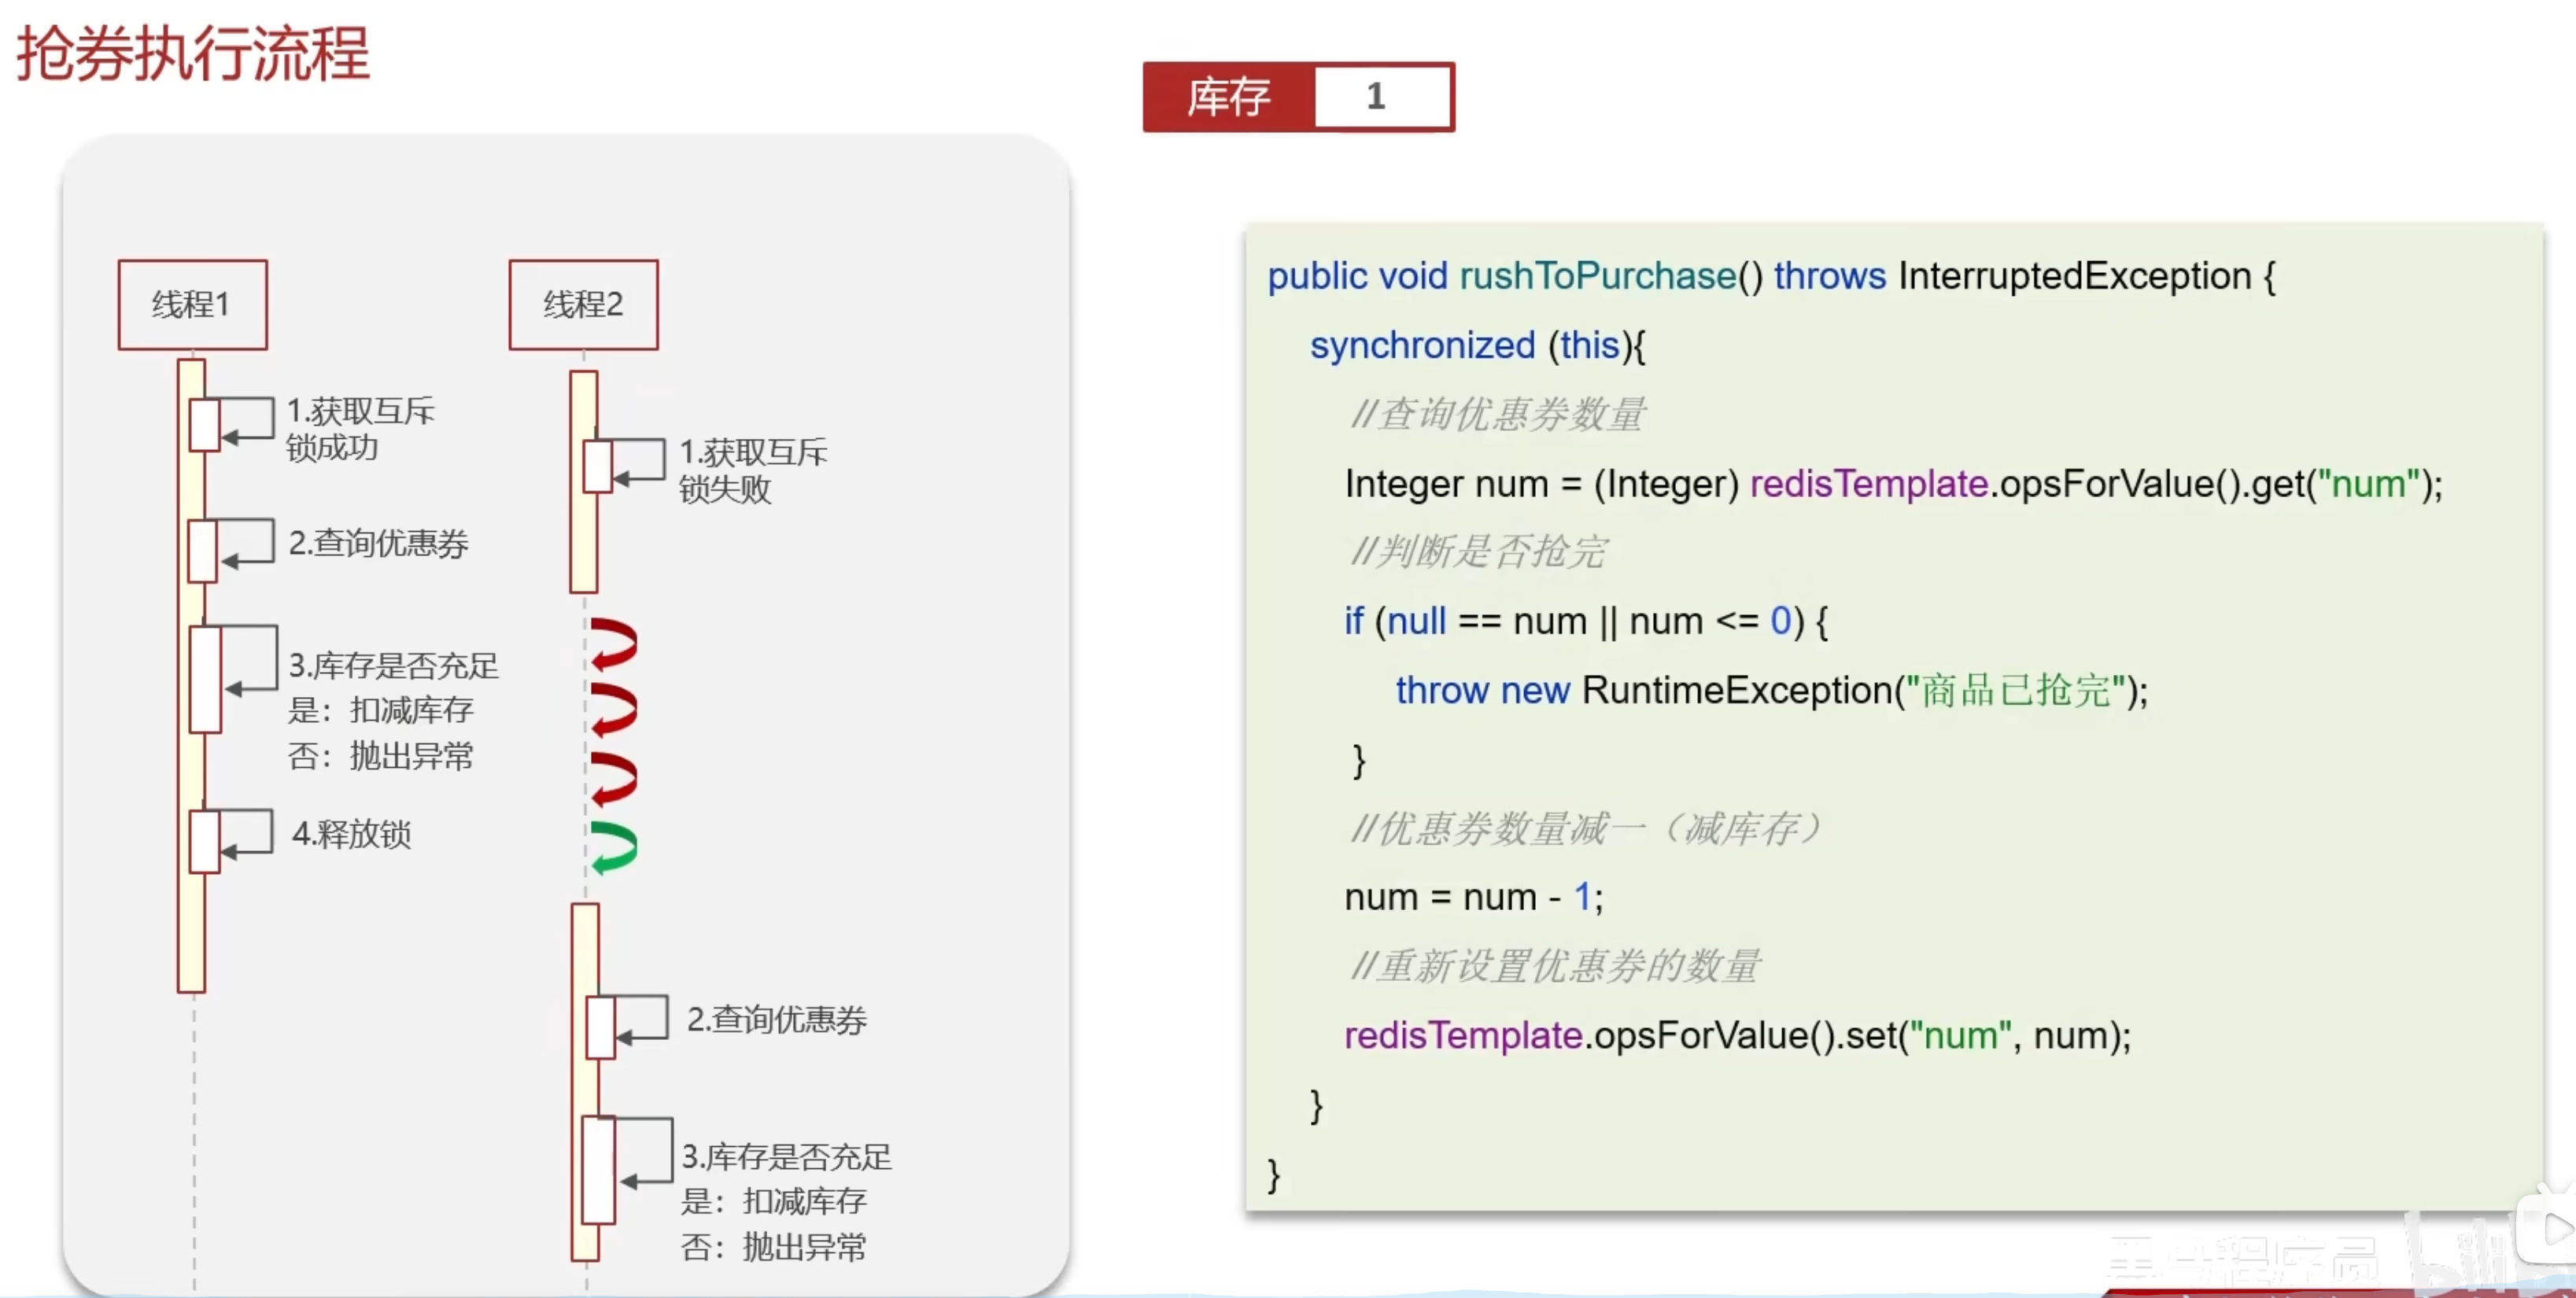Image resolution: width=2576 pixels, height=1298 pixels.
Task: Click the activation box beside 4.释放锁
Action: point(205,841)
